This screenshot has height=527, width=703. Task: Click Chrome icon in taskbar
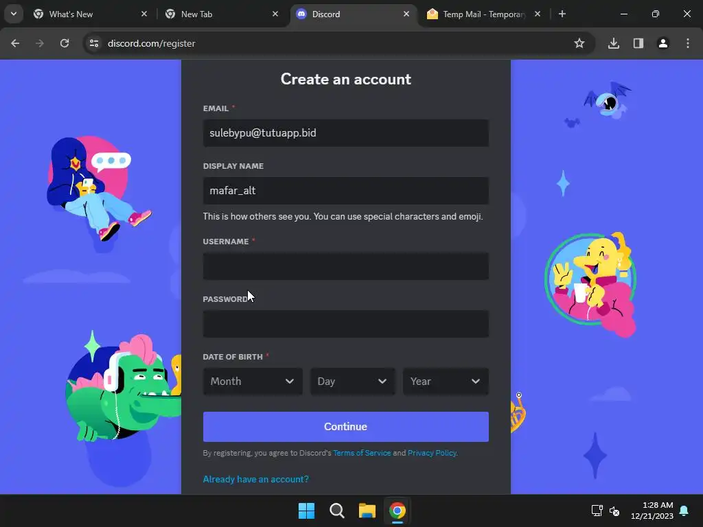point(397,511)
